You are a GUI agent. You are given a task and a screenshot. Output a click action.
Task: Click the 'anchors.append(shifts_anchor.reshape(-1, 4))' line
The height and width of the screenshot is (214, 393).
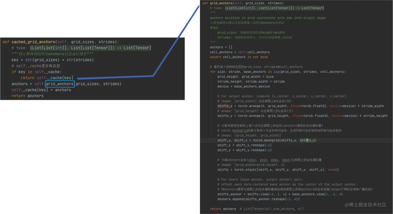pos(259,199)
